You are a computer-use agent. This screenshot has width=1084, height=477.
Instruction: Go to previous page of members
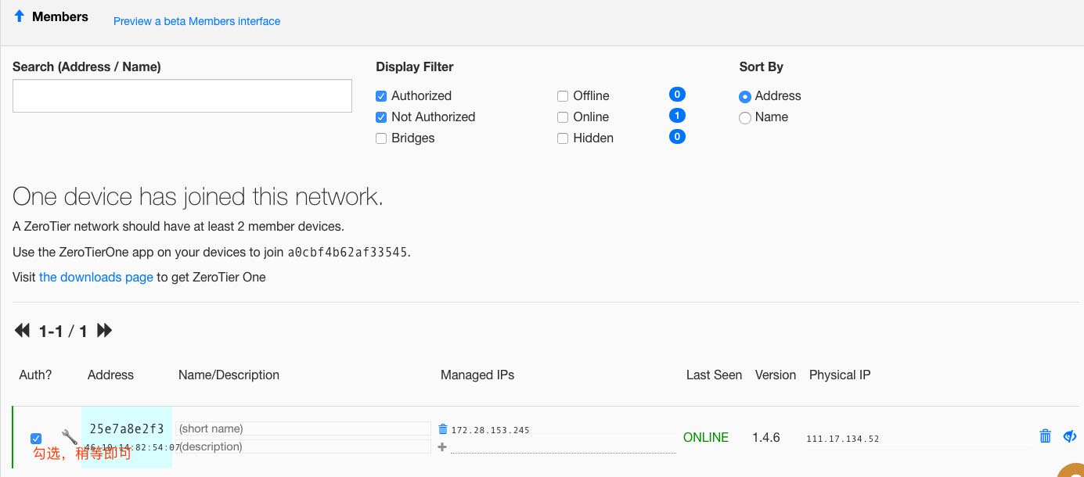[22, 331]
